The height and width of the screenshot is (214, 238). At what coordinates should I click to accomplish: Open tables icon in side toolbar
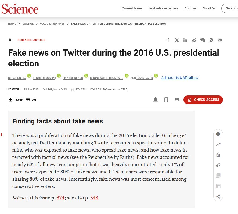tap(218, 186)
